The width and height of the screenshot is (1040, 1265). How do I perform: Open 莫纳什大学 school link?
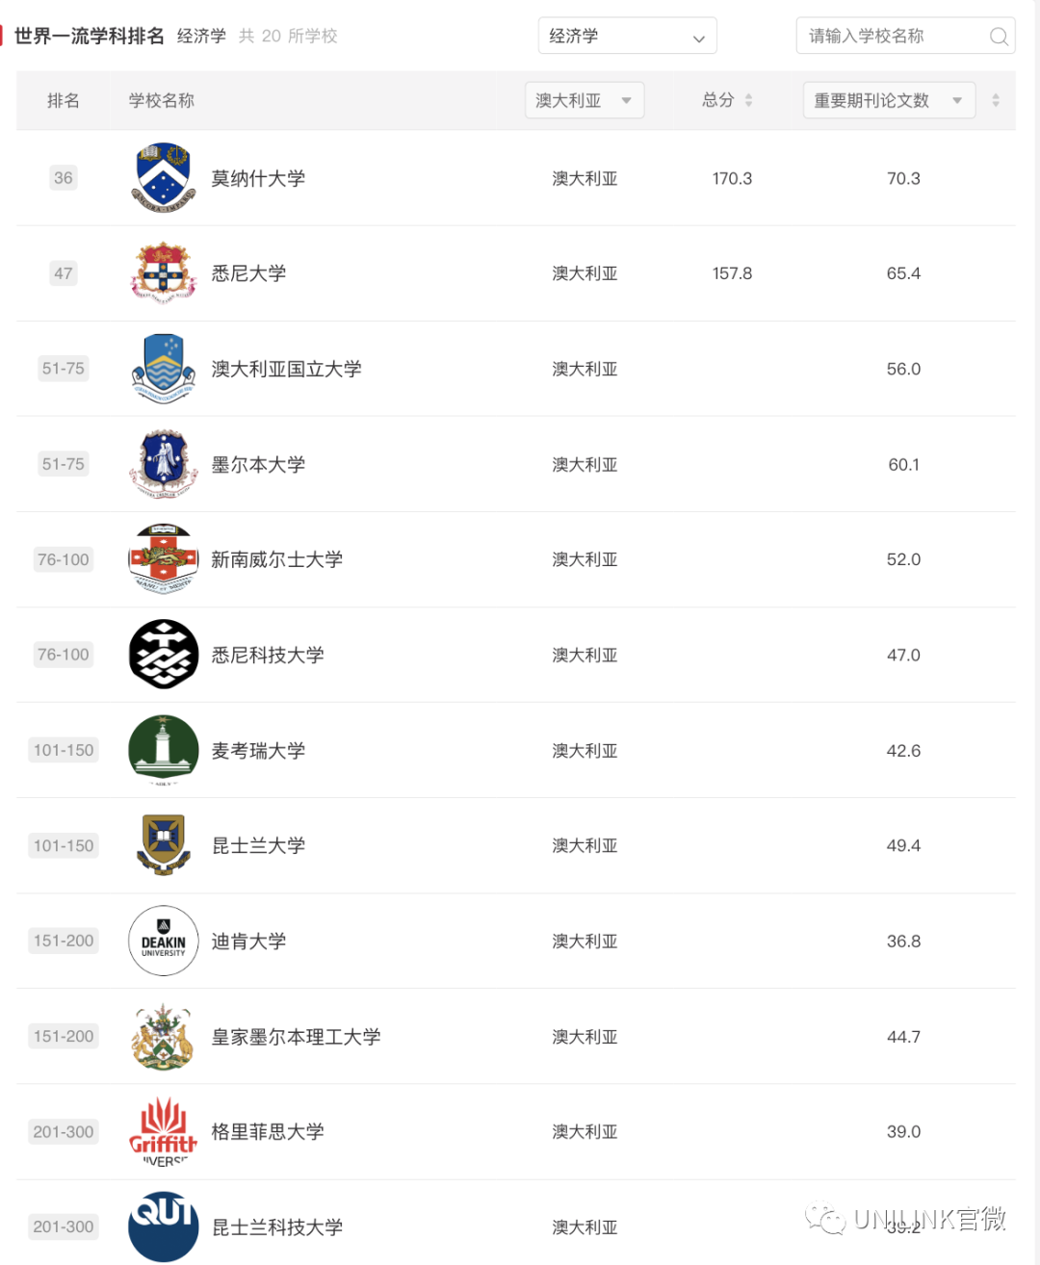click(x=258, y=178)
